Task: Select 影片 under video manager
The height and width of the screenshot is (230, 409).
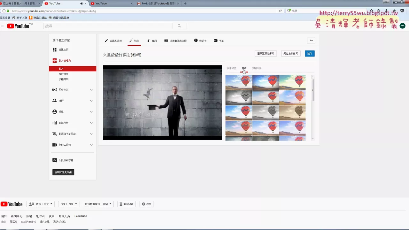Action: 73,69
